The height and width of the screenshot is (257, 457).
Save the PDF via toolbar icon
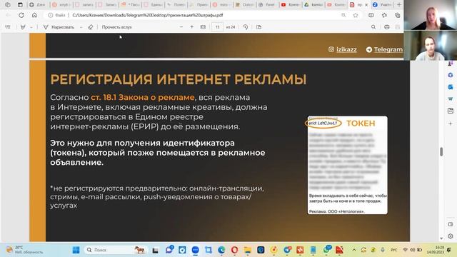[x=397, y=27]
